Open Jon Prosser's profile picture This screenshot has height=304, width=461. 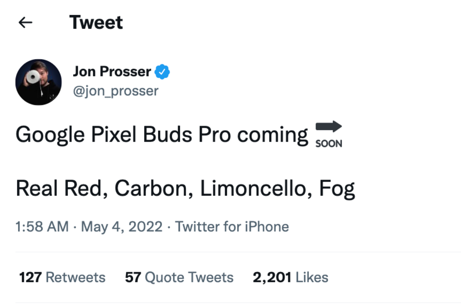point(38,82)
